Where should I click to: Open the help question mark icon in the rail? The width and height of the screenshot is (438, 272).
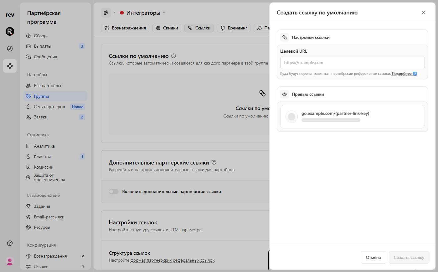[x=10, y=243]
